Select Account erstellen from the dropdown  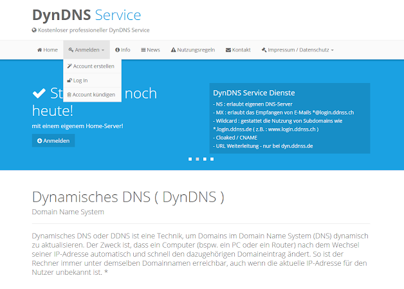pos(92,66)
